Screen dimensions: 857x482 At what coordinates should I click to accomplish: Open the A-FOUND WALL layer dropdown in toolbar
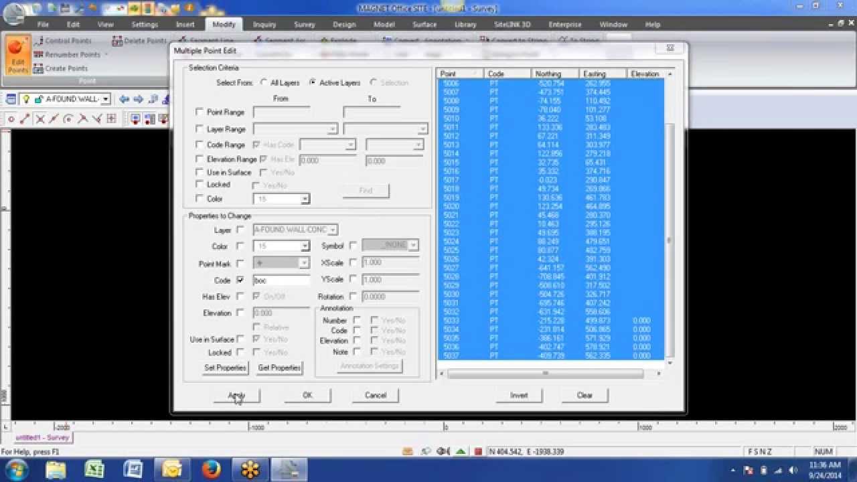(x=106, y=99)
